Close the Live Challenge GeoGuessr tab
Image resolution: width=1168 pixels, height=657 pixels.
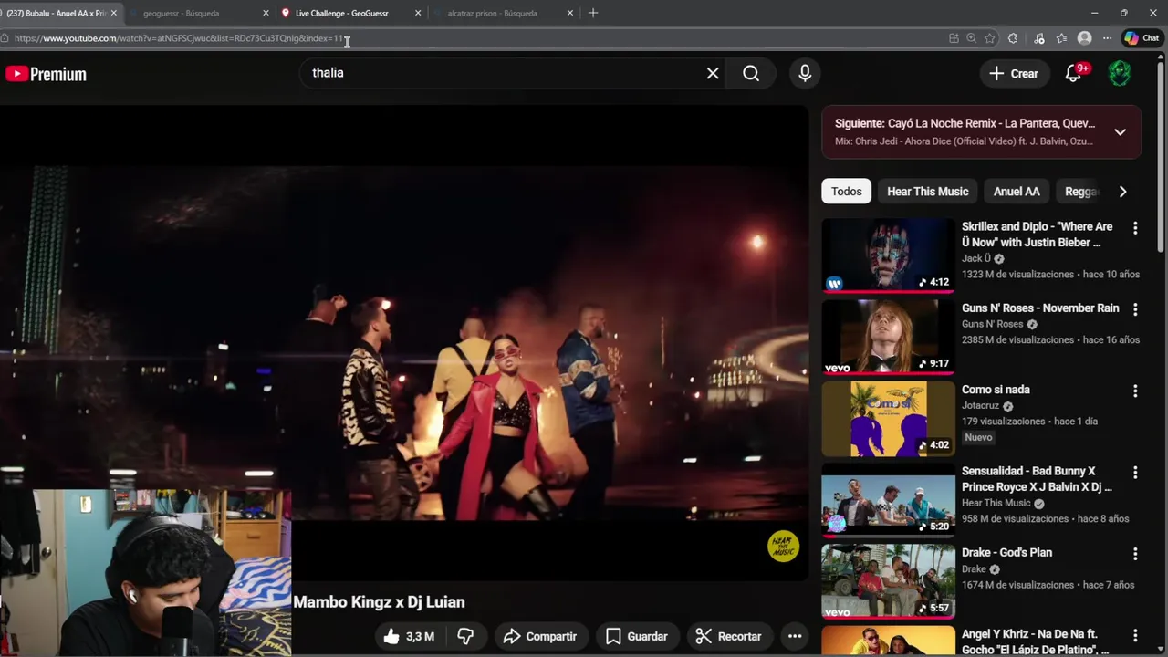point(418,13)
